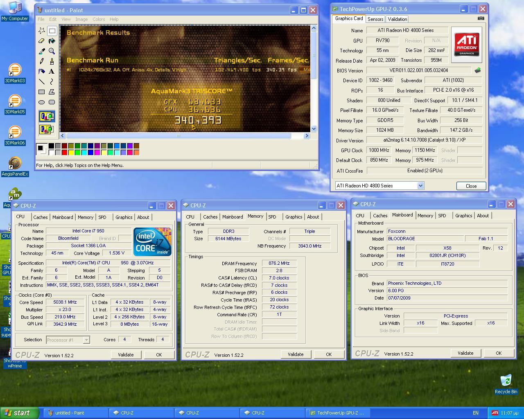Choose the Eraser tool in Paint
Screen dimensions: 524x419
coord(42,41)
